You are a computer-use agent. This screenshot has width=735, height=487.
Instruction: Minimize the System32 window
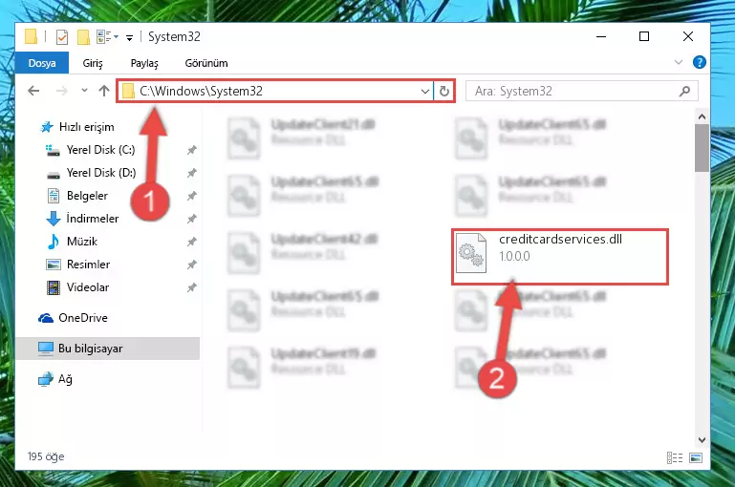[x=601, y=36]
